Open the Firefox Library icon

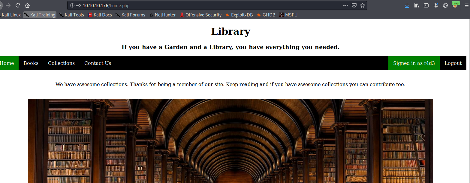[x=417, y=5]
